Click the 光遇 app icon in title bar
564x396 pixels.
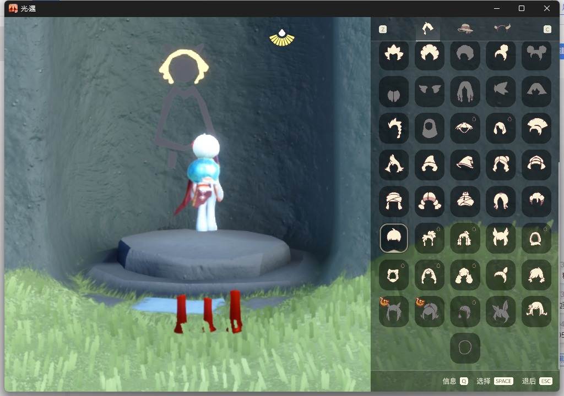[x=13, y=8]
